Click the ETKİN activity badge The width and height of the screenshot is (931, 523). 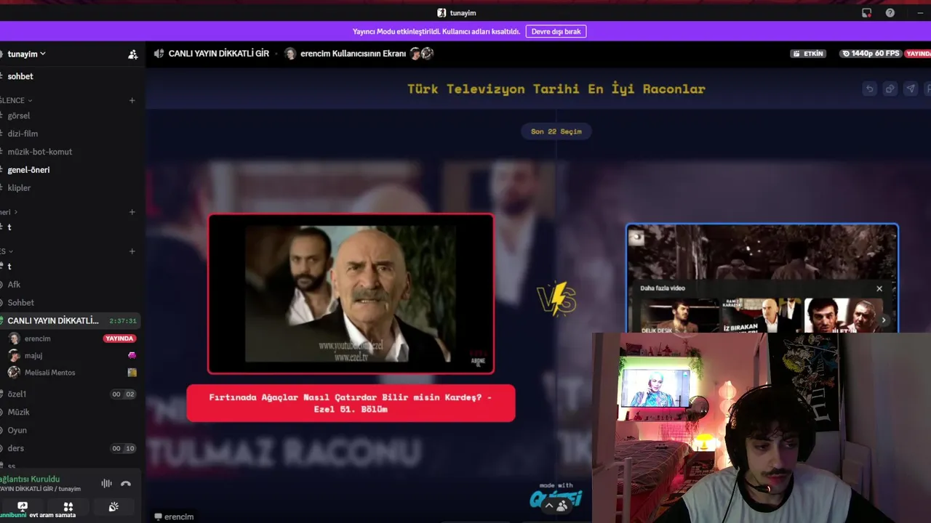pos(809,54)
